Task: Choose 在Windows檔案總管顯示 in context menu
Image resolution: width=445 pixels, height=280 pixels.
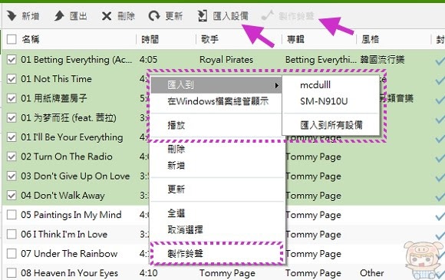Action: [x=218, y=101]
